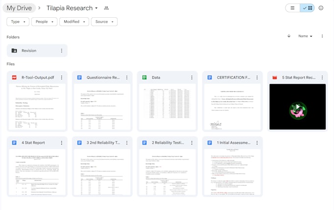Open Tilapia Research folder menu

click(72, 8)
